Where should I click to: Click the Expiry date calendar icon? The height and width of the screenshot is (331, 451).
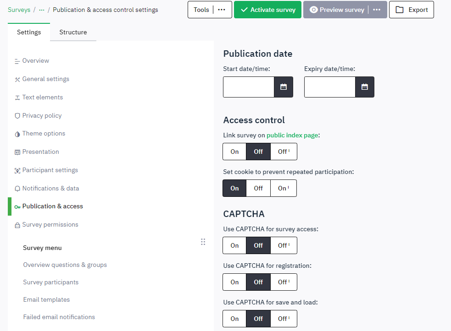click(x=365, y=87)
